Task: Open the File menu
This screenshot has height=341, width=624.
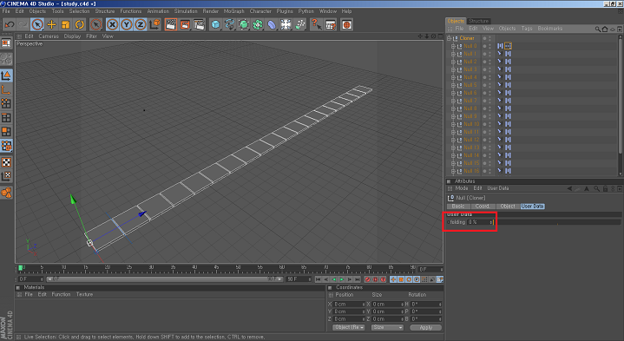Action: coord(6,11)
